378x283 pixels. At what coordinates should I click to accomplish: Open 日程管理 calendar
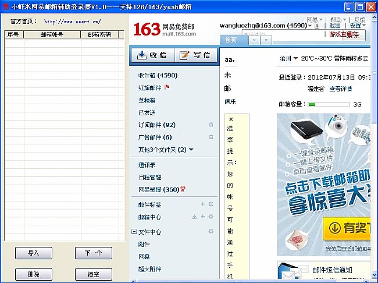[149, 177]
